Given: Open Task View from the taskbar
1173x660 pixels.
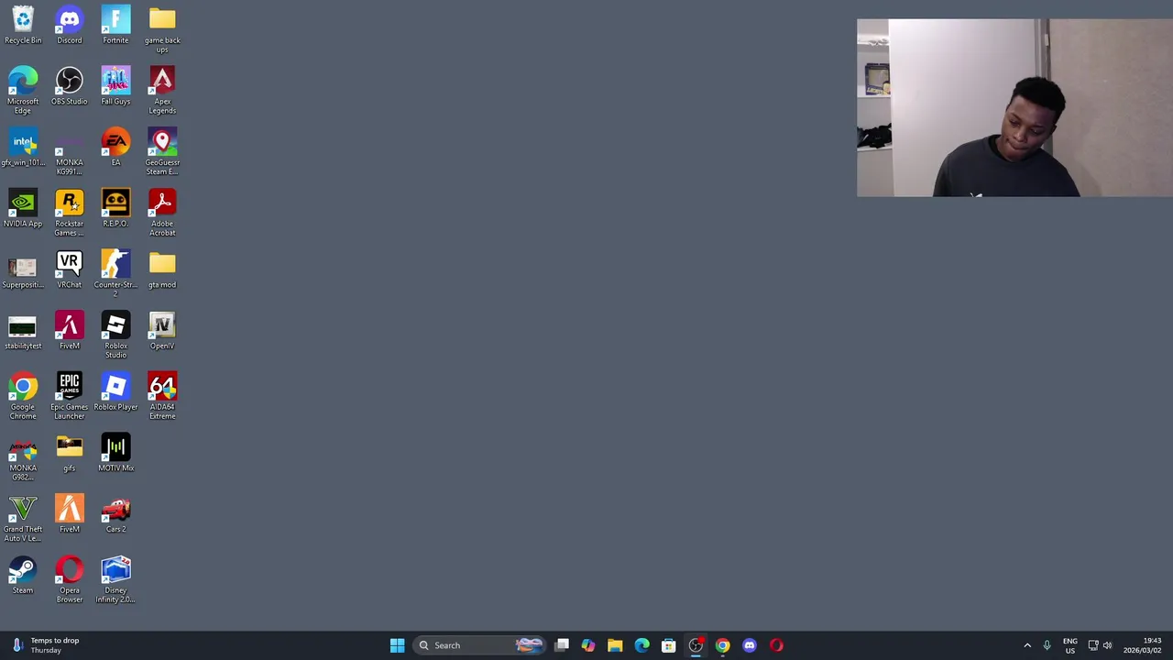Looking at the screenshot, I should pyautogui.click(x=562, y=645).
